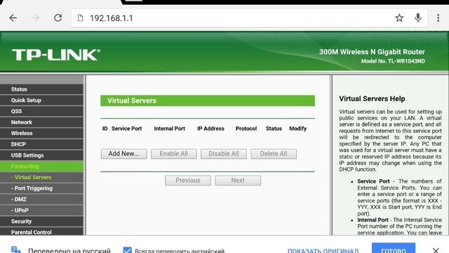449x253 pixels.
Task: Click the Add New... button
Action: point(123,154)
